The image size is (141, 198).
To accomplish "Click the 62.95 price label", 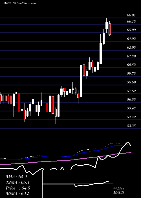I will [131, 48].
